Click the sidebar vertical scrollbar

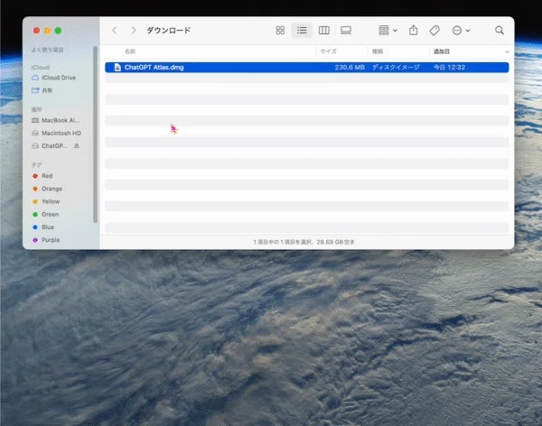click(x=95, y=134)
